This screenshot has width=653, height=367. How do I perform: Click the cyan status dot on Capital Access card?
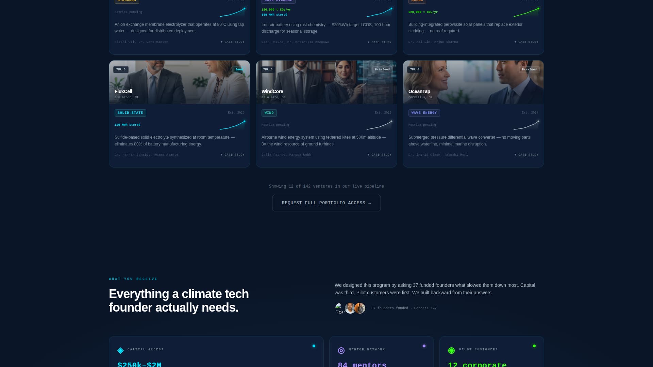coord(314,346)
